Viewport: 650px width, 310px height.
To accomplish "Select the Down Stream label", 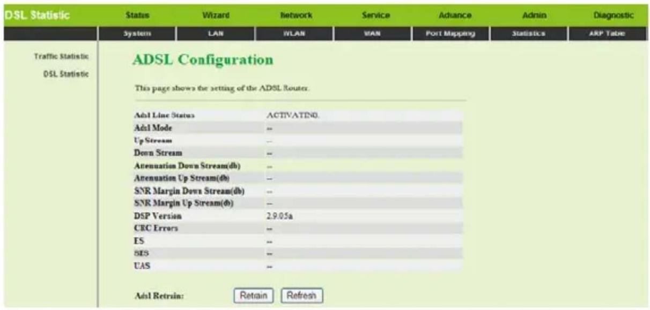I will pyautogui.click(x=157, y=153).
